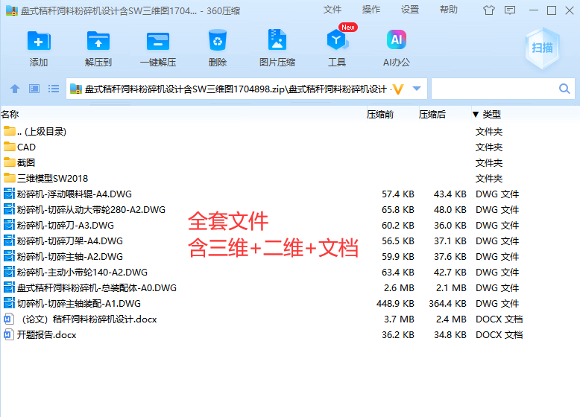The image size is (580, 417).
Task: Select file 粉碎机-浮动喂料辊-A4.DWG
Action: point(75,194)
